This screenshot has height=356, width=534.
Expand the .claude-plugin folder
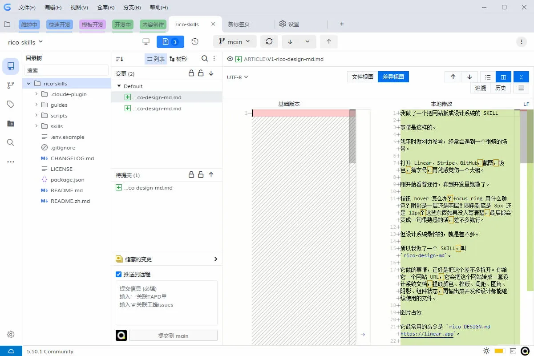pyautogui.click(x=36, y=94)
